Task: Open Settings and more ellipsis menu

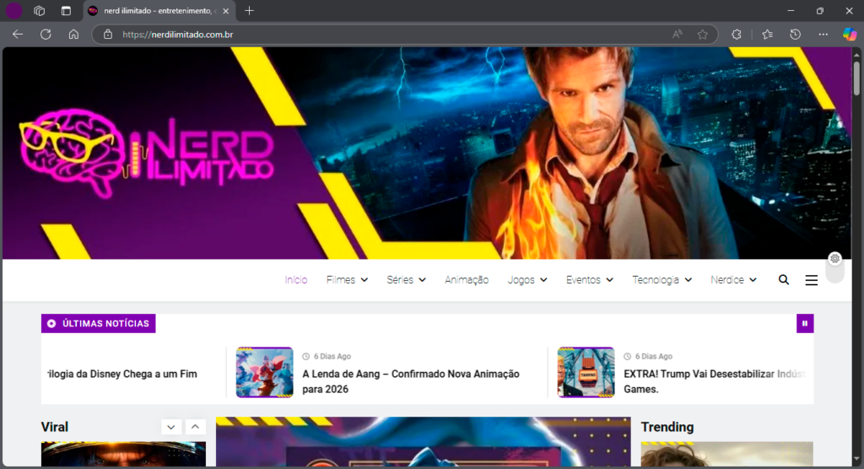Action: point(823,35)
